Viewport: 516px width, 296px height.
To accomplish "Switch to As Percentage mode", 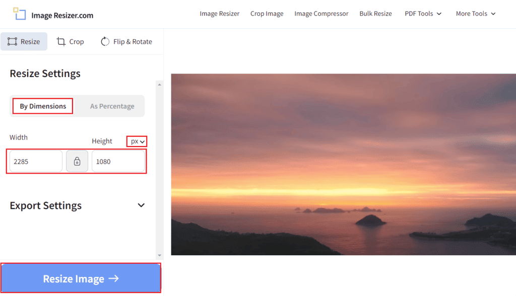I will click(112, 106).
